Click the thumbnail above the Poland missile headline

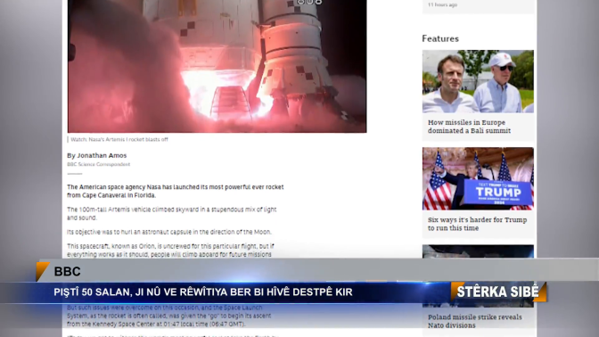click(x=478, y=251)
